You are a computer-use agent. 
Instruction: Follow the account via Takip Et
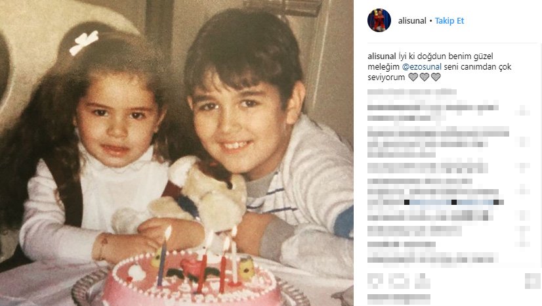[x=449, y=21]
